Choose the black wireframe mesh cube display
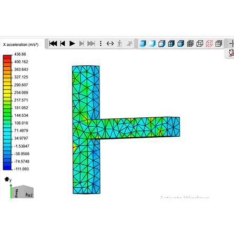The image size is (234, 233). tap(190, 44)
